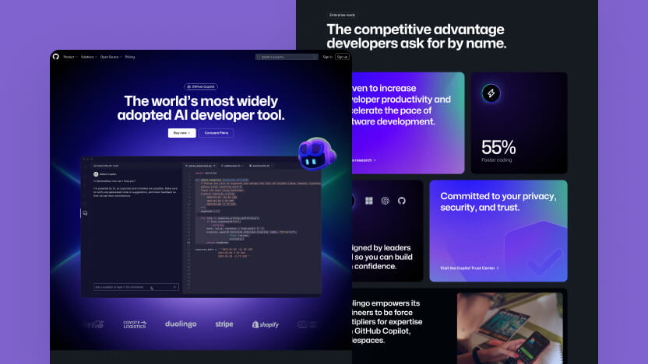
Task: Send the chat message with arrow icon
Action: [x=174, y=287]
